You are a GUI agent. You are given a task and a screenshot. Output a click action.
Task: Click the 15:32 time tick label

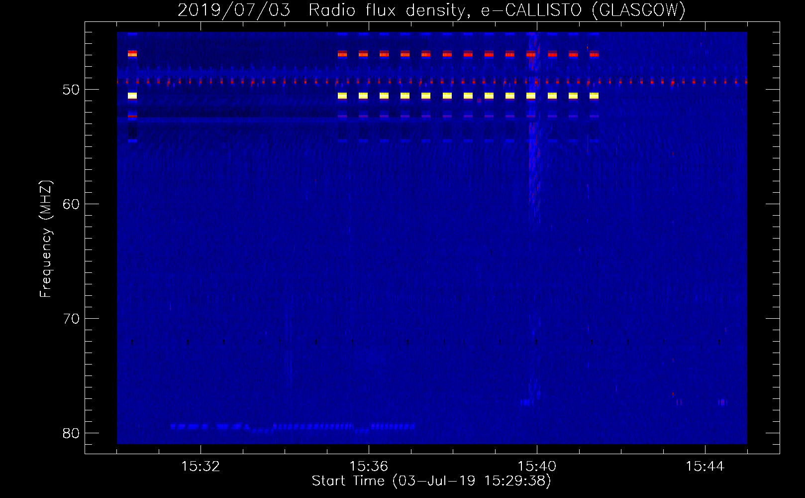pyautogui.click(x=201, y=467)
